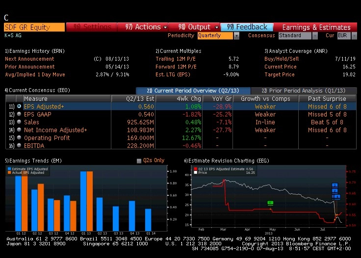Click the Target Price value 19.02
The width and height of the screenshot is (361, 258).
coord(349,74)
